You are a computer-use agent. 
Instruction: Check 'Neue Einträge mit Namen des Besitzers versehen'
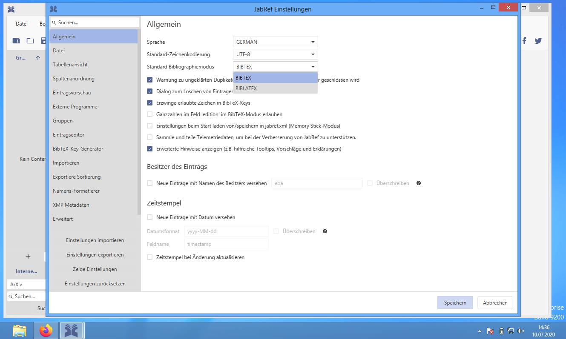coord(150,183)
